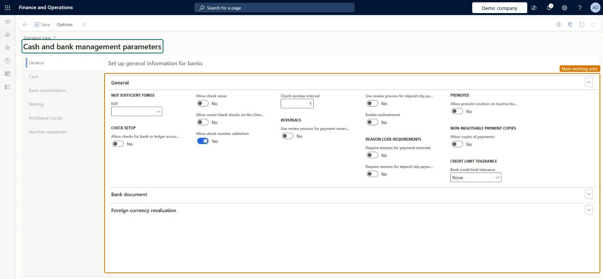Open Modules list icon in sidebar
Screen dimensions: 603x279
[x=7, y=87]
